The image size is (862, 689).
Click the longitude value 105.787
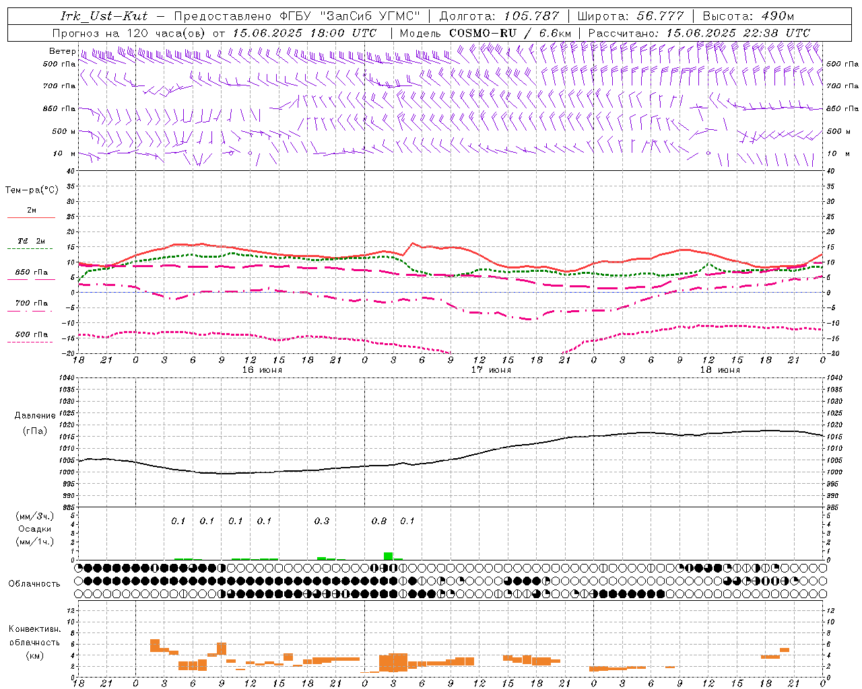tap(531, 16)
